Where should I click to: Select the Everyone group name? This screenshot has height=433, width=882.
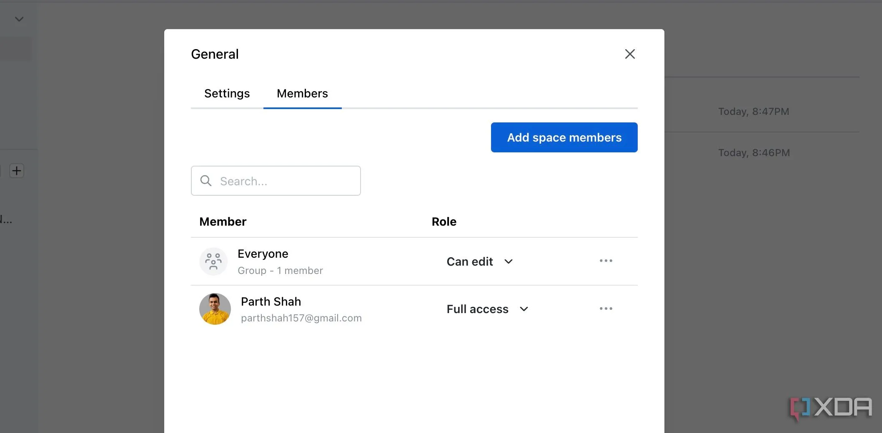tap(263, 254)
